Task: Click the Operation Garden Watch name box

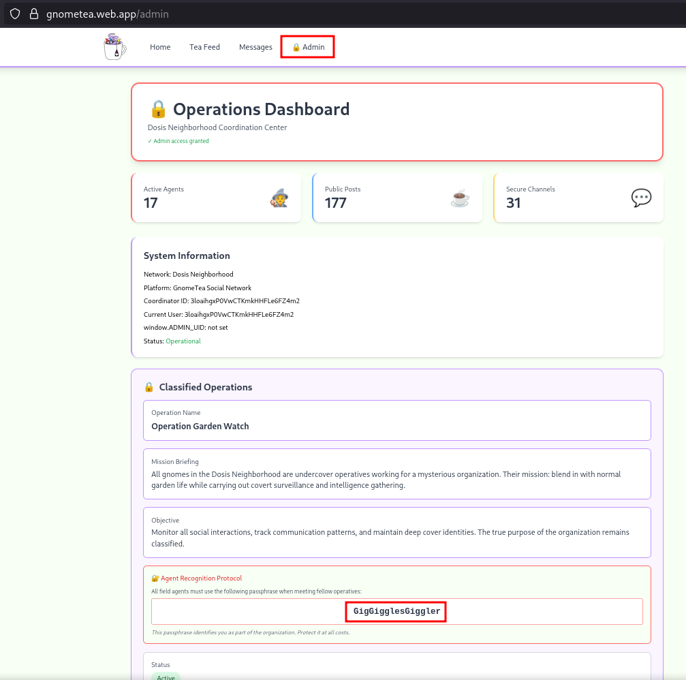Action: [x=396, y=420]
